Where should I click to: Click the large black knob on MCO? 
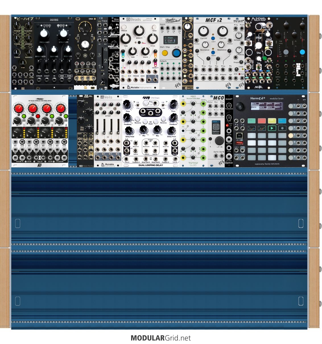(x=219, y=141)
